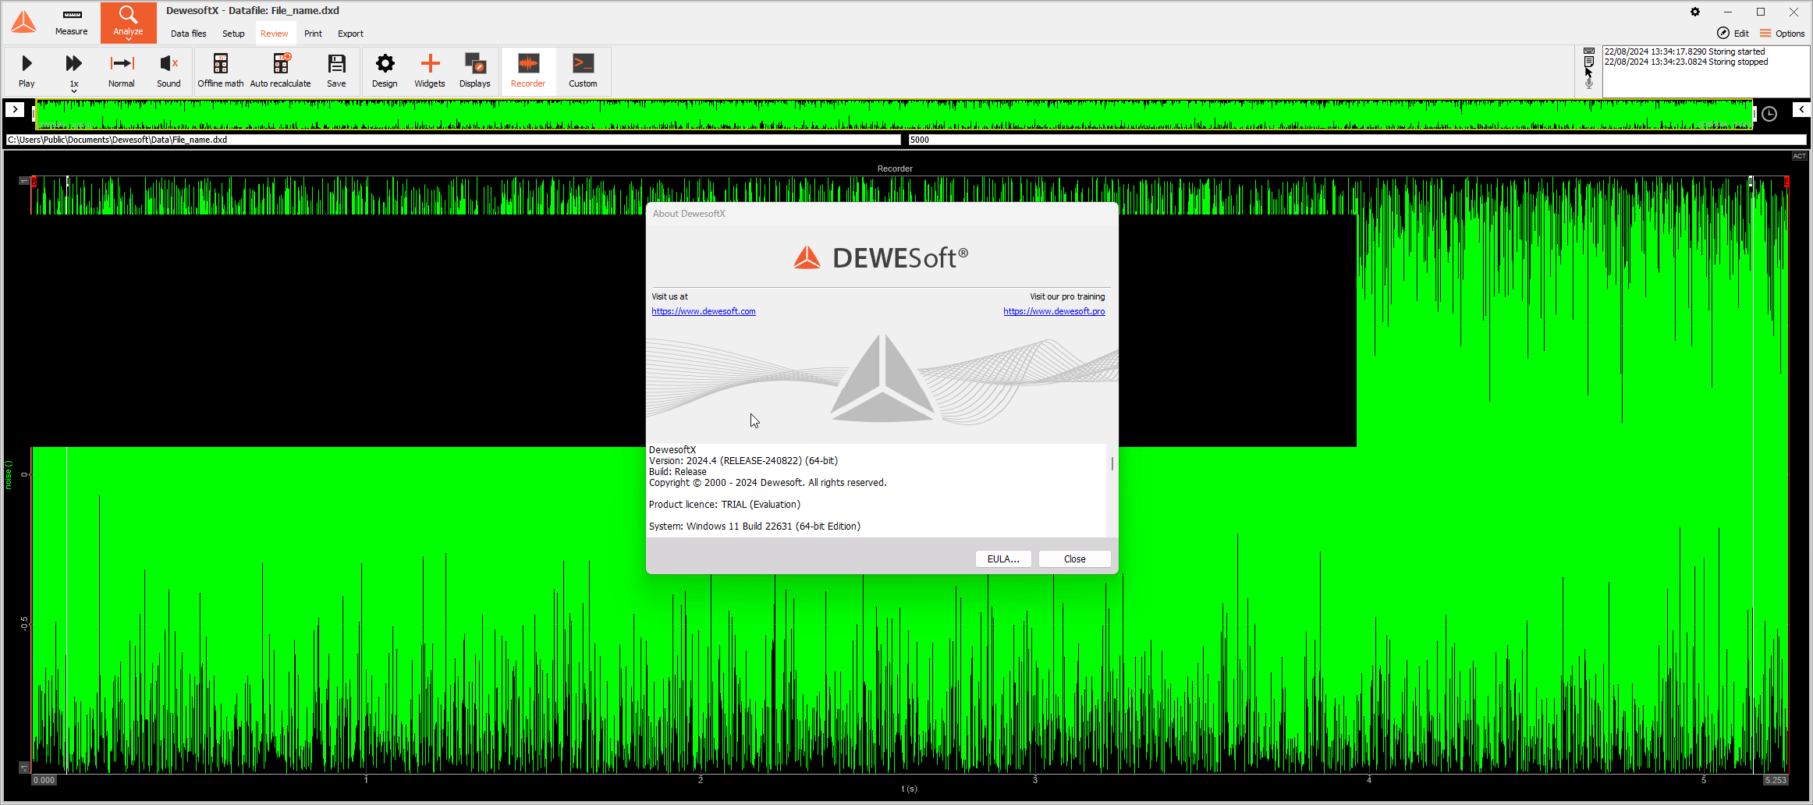This screenshot has height=805, width=1813.
Task: Click the Recorder title above graph
Action: pos(895,168)
